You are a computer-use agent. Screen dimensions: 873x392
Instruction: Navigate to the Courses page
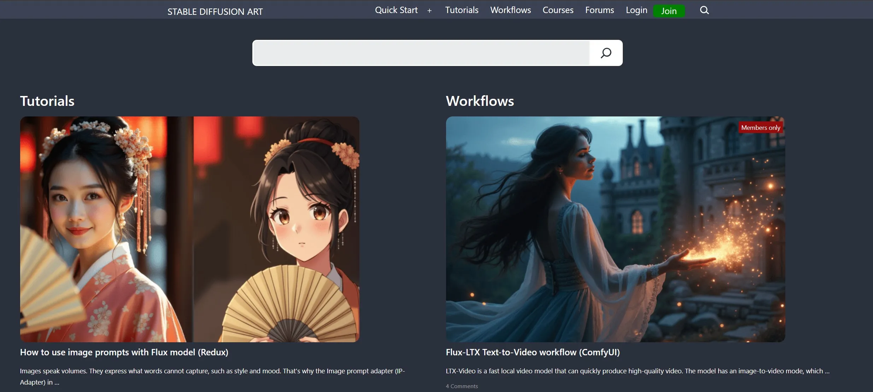pyautogui.click(x=558, y=10)
